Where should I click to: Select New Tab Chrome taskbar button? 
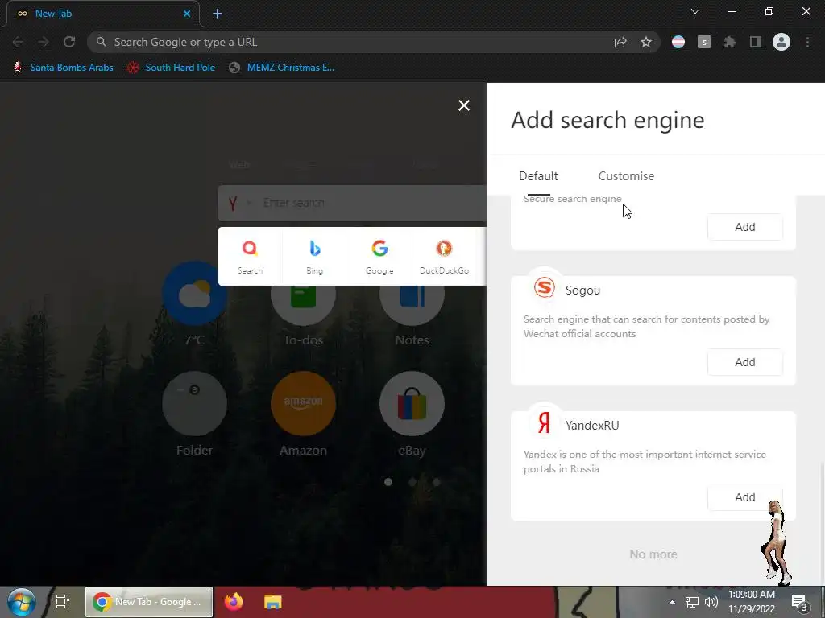point(149,602)
